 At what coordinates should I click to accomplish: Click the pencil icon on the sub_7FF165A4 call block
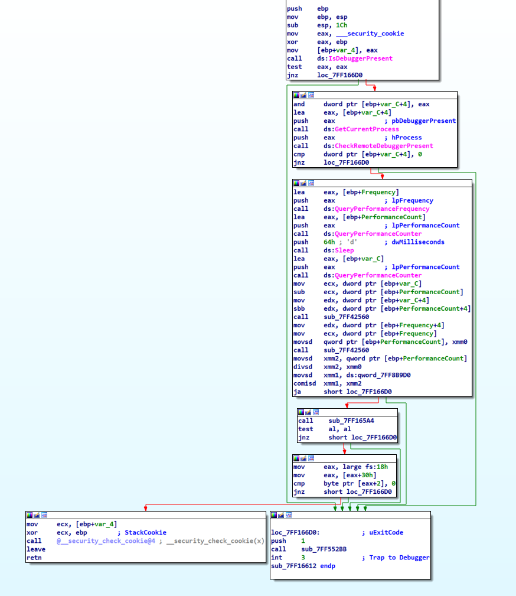[x=308, y=412]
